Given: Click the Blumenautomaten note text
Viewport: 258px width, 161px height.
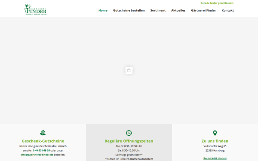Looking at the screenshot, I should pos(129,159).
